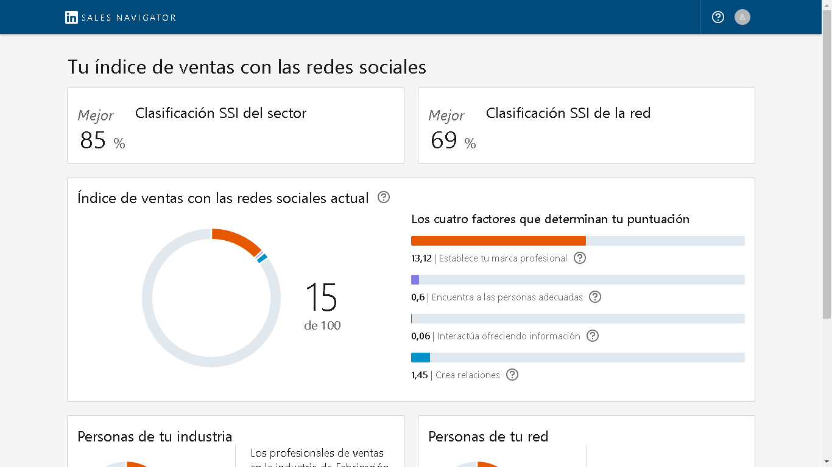Click the 69 % network ranking value
The width and height of the screenshot is (832, 467).
click(x=453, y=140)
